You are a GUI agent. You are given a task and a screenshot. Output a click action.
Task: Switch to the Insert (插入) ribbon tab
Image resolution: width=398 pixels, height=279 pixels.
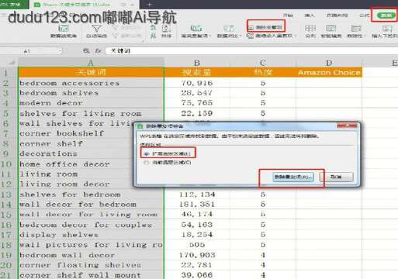click(x=309, y=15)
